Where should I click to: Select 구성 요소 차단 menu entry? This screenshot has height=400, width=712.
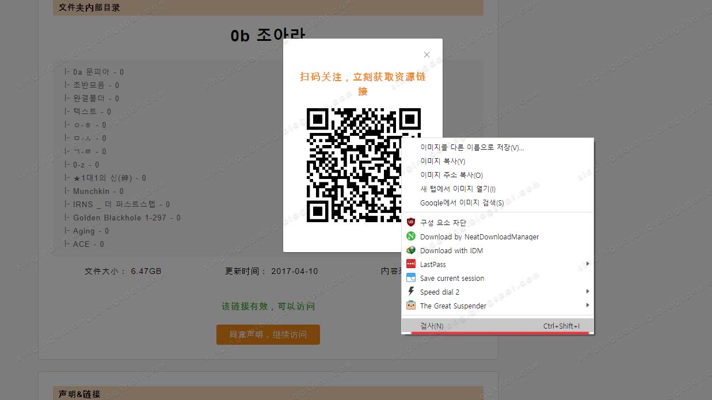point(497,223)
